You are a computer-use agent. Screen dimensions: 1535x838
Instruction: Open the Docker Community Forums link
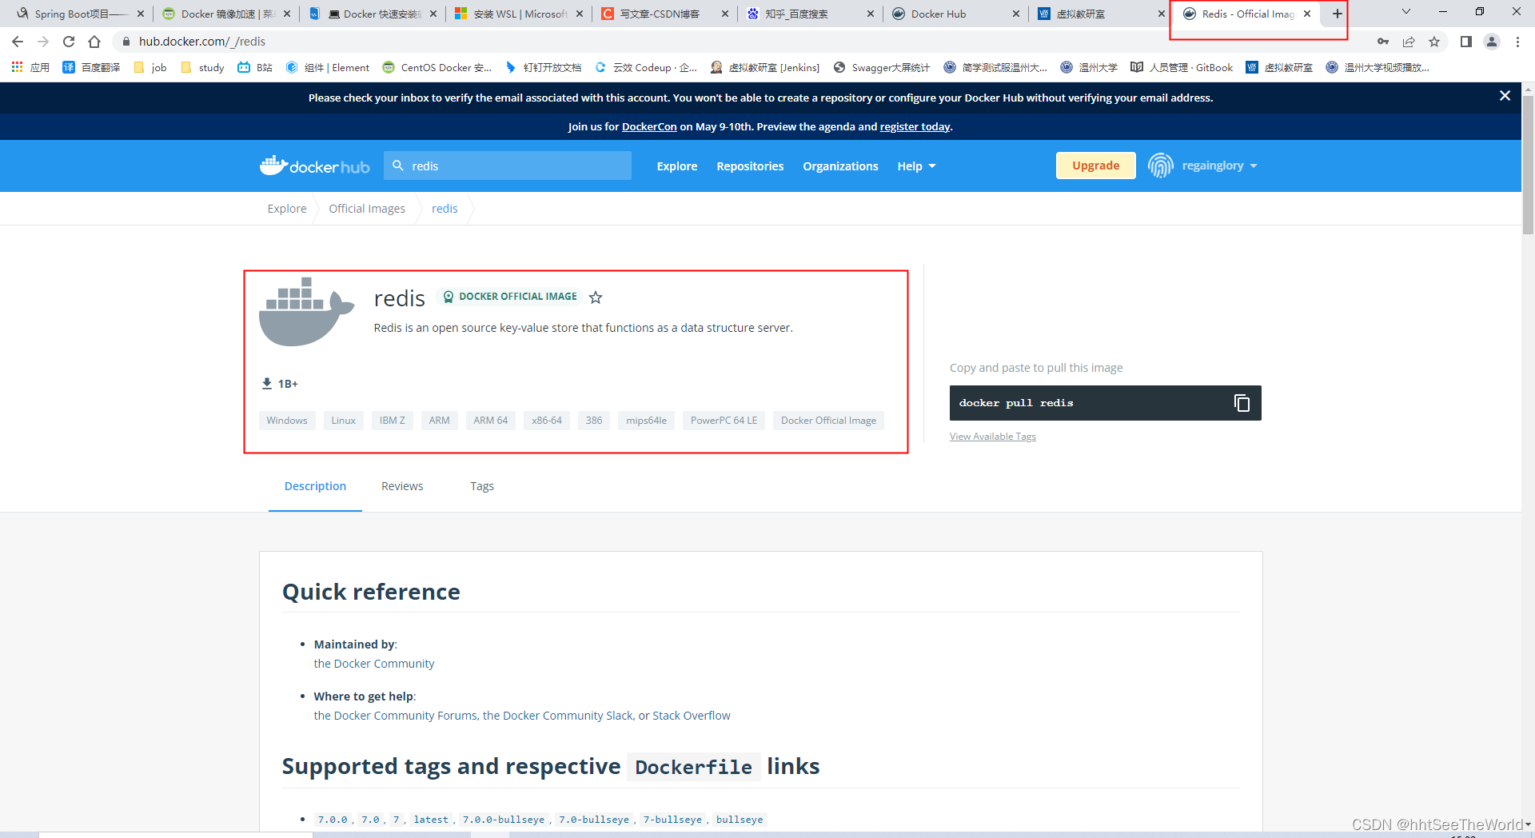395,716
